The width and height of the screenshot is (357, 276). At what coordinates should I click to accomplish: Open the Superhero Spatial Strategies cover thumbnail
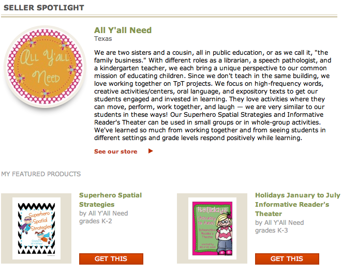point(37,228)
